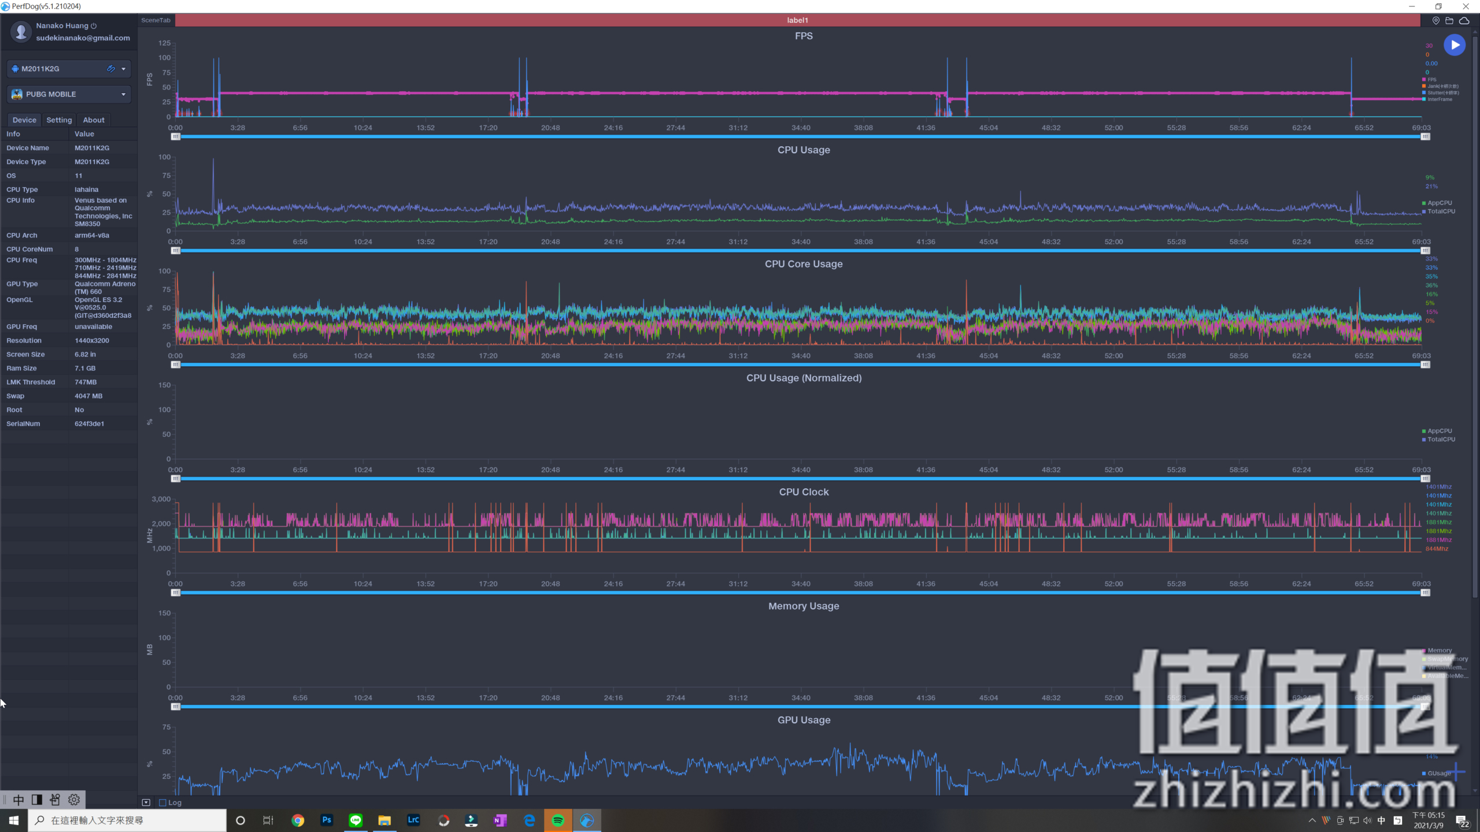Click the FPS chart 34:40 time marker

point(801,128)
